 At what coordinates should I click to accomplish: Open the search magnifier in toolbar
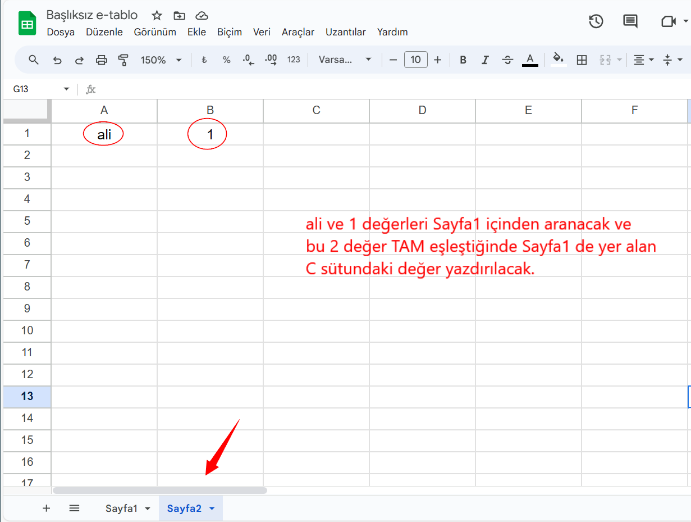point(34,60)
